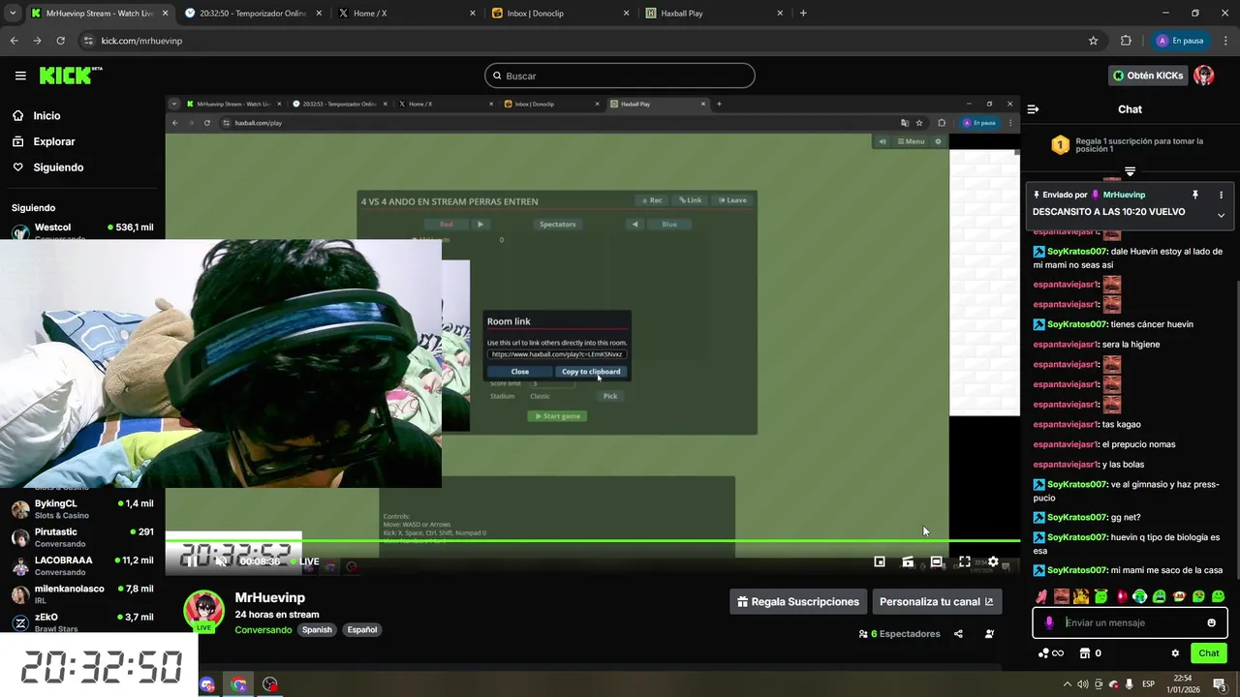1240x697 pixels.
Task: Open Siguiendo in the sidebar
Action: (x=47, y=167)
